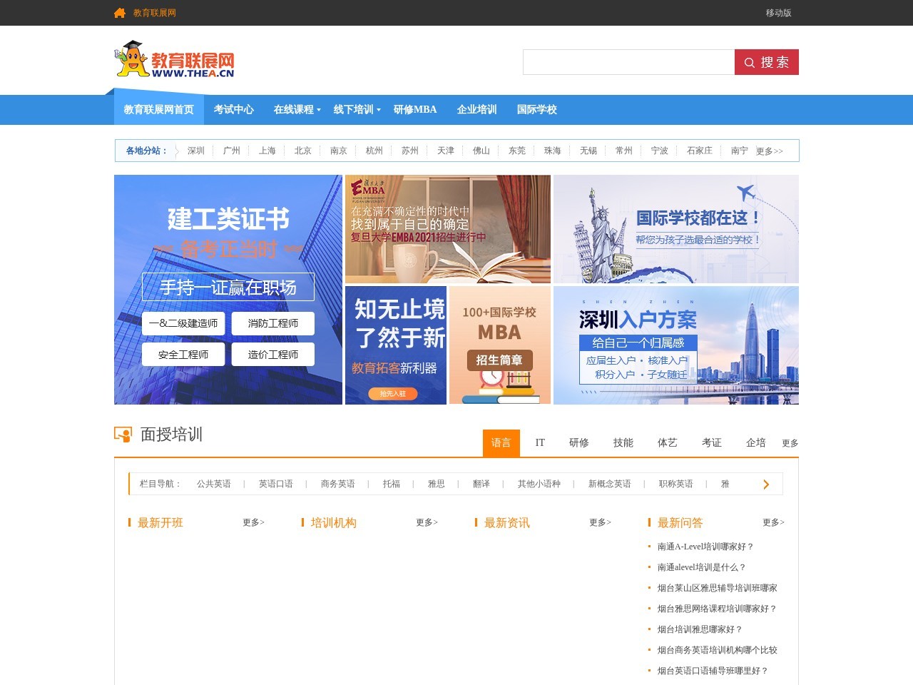Screen dimensions: 913x685
Task: Switch to the 考证 category tab
Action: (711, 442)
